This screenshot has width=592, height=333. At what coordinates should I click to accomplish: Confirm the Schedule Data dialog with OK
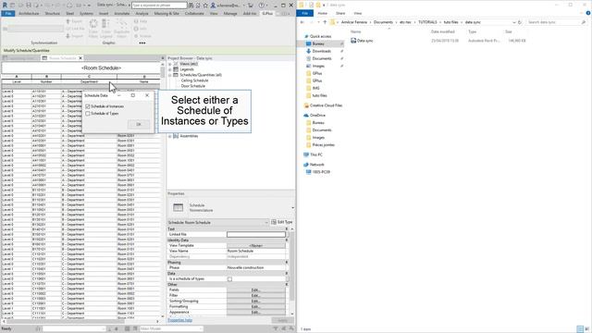pyautogui.click(x=138, y=124)
